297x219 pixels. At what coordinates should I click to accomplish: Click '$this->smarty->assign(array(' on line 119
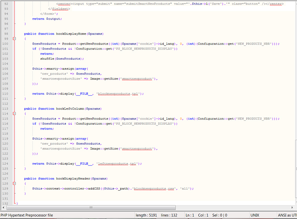click(60, 139)
